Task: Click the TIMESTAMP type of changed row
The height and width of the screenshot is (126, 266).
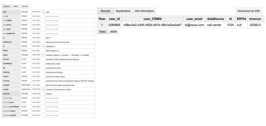Action: click(26, 85)
